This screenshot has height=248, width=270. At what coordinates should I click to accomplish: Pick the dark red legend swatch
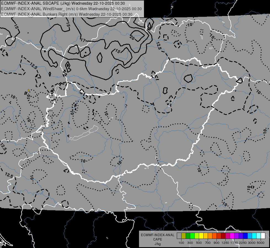pyautogui.click(x=223, y=236)
